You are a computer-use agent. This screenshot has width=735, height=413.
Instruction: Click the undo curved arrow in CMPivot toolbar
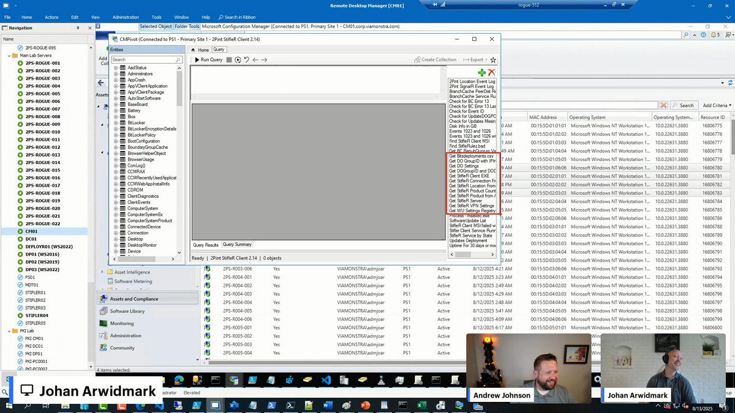[246, 60]
